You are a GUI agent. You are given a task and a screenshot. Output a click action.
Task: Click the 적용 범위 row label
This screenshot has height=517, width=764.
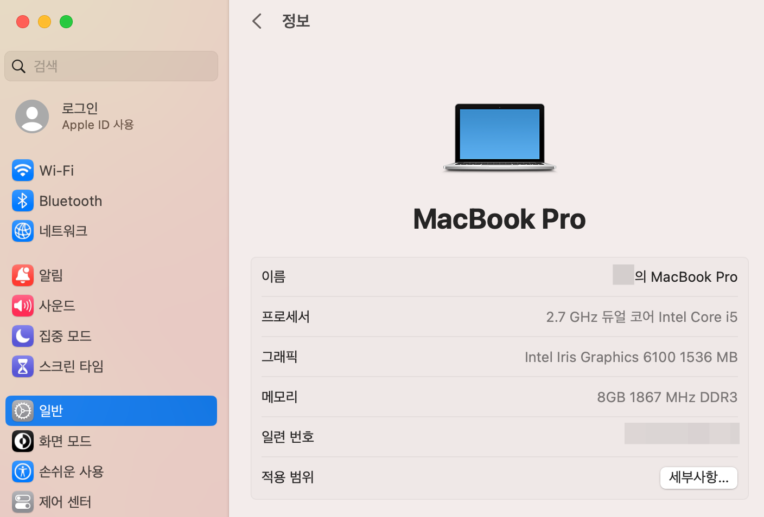coord(288,477)
